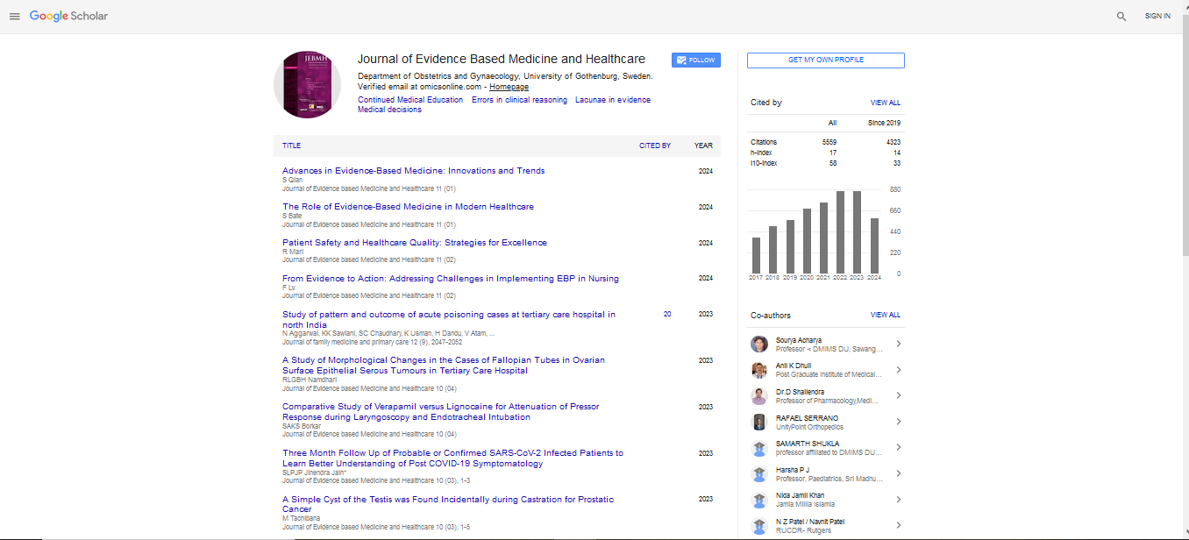1189x540 pixels.
Task: Open article The Role of Evidence-Based Medicine in Modern Healthcare
Action: (408, 207)
